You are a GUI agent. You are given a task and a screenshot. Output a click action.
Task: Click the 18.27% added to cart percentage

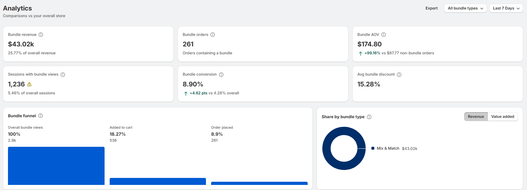click(x=118, y=134)
